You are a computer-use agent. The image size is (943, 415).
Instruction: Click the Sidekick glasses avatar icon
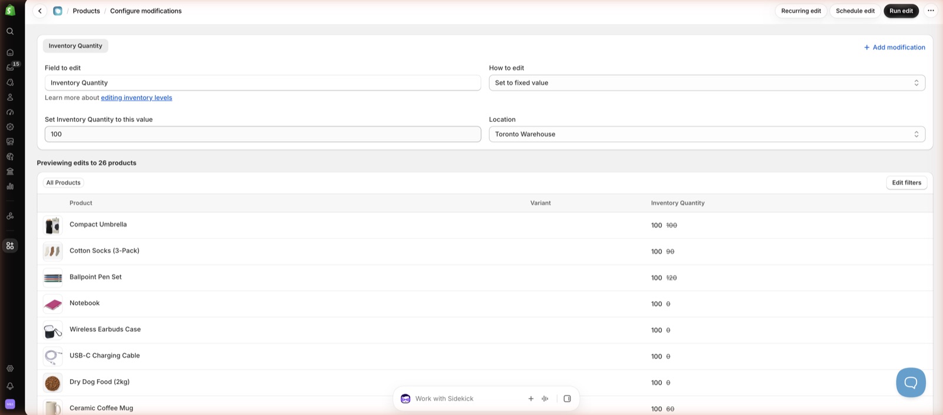[405, 399]
